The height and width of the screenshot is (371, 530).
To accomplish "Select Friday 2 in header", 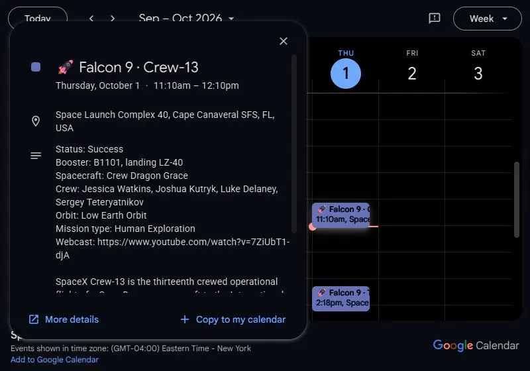I will pos(412,74).
